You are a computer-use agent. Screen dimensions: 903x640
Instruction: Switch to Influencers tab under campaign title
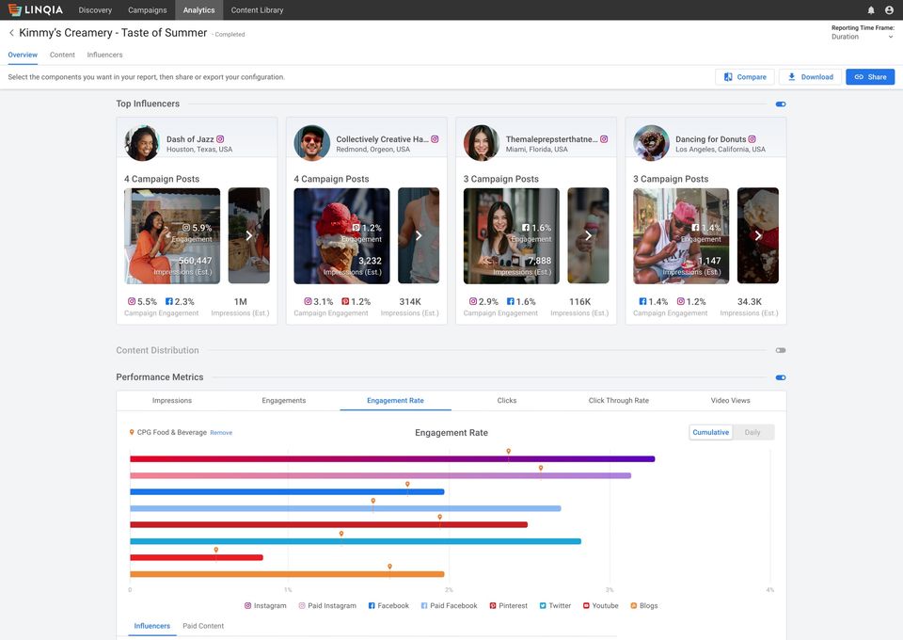click(104, 55)
